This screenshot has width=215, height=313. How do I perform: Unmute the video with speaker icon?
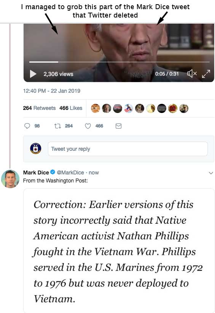click(x=192, y=74)
